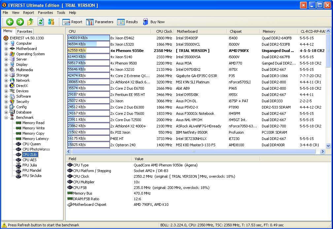Screen dimensions: 333x229
Task: Click the EVEREST v4.50.1330 root icon
Action: pos(6,38)
